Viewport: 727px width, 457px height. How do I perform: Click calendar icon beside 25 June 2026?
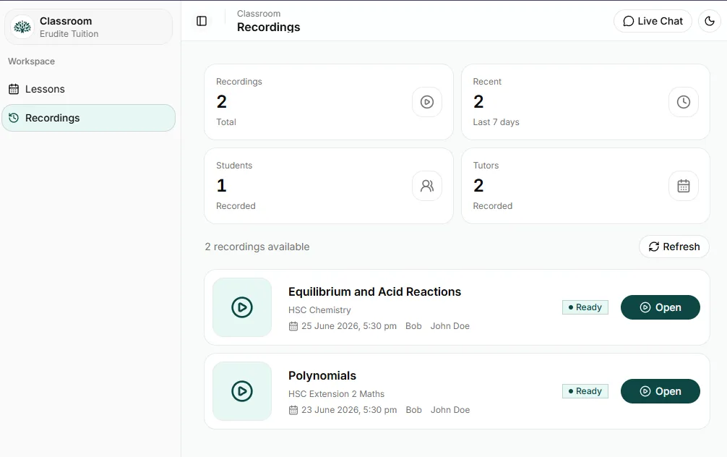pos(293,326)
